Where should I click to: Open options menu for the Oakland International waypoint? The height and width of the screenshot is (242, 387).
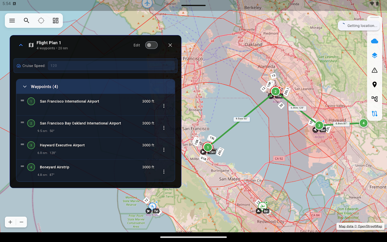click(164, 128)
